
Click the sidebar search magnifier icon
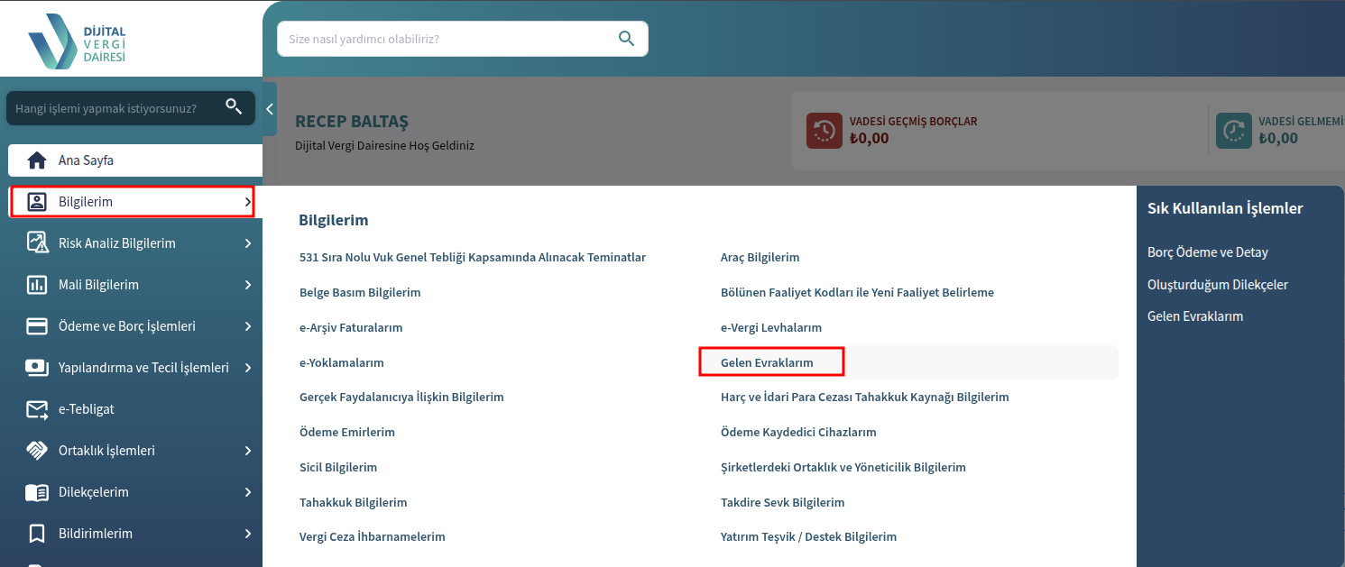click(x=234, y=107)
